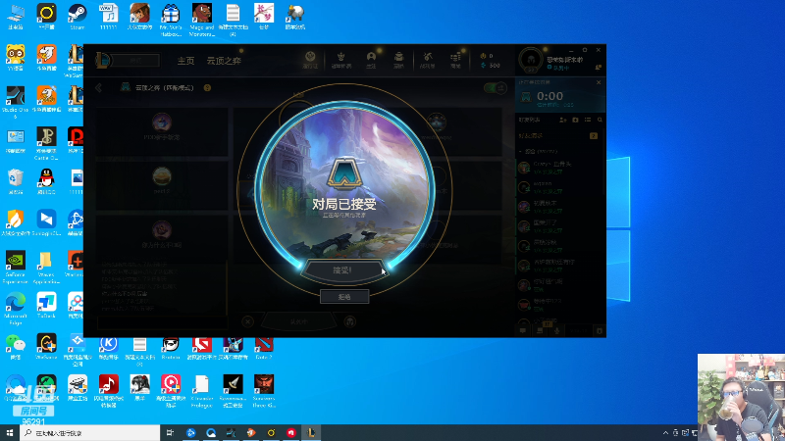Open the Recycle Bin on desktop

(x=15, y=181)
